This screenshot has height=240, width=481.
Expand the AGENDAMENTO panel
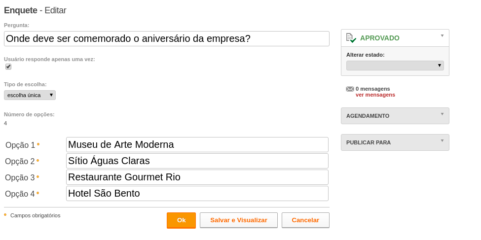[x=442, y=114]
